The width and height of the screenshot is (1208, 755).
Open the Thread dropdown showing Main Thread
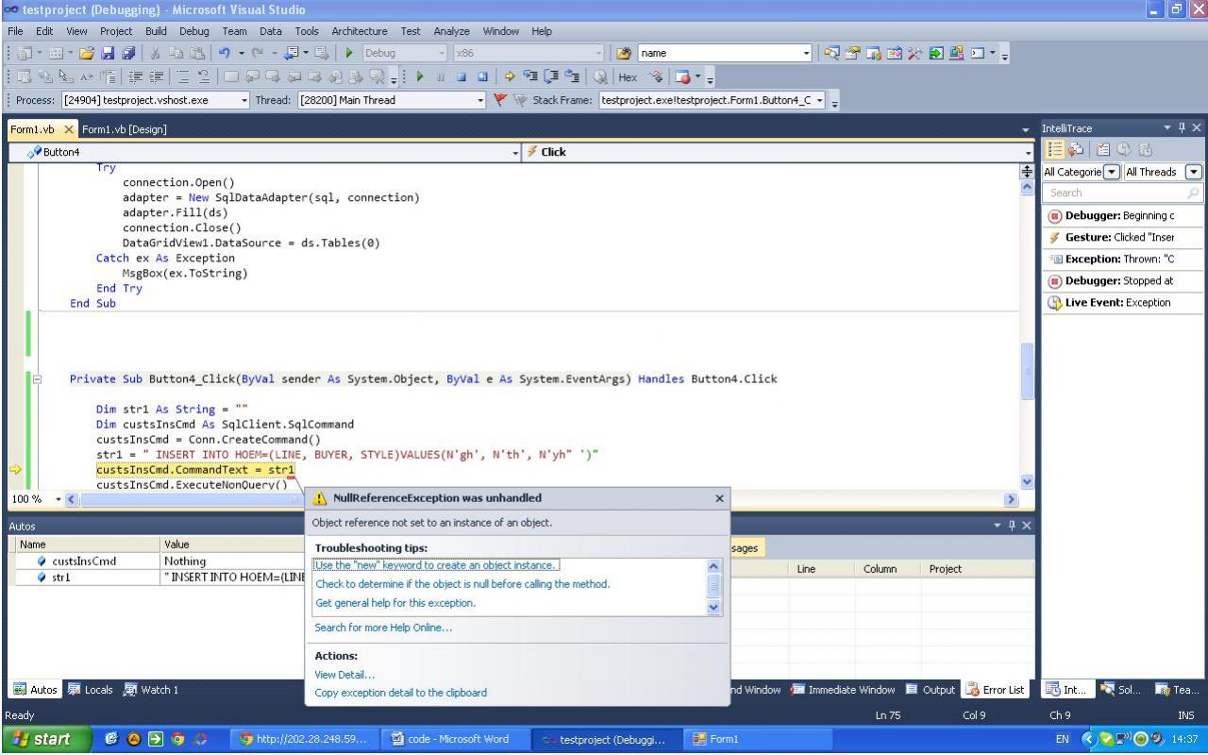480,100
